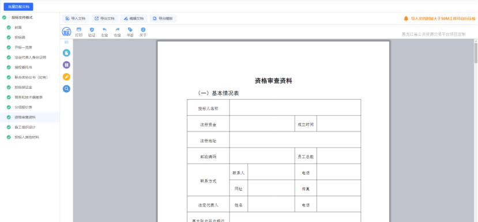Click the round 标 logo icon
Image resolution: width=478 pixels, height=222 pixels.
tap(66, 32)
